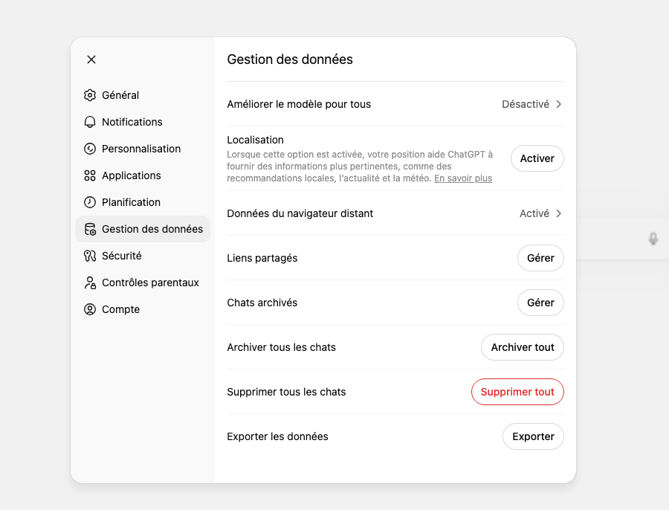Click the Exporter button

coord(533,436)
